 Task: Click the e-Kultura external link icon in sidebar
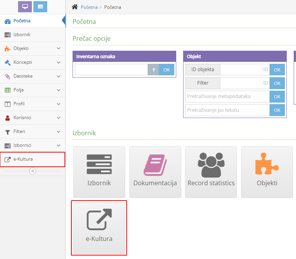8,159
